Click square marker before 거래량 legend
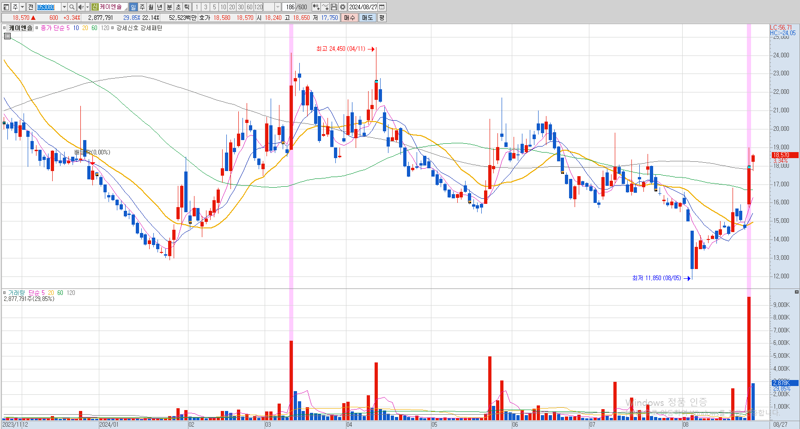This screenshot has width=800, height=429. (5, 293)
